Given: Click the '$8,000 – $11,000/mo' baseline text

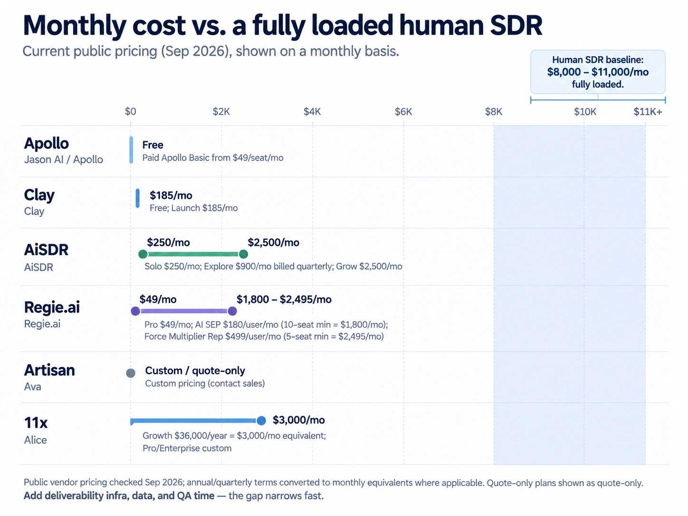Looking at the screenshot, I should (x=598, y=72).
